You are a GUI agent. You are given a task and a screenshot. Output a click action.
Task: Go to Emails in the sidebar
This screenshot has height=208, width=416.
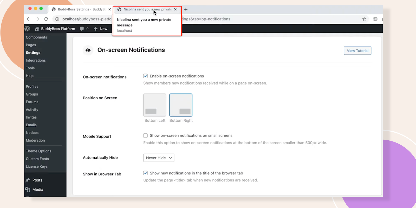31,125
